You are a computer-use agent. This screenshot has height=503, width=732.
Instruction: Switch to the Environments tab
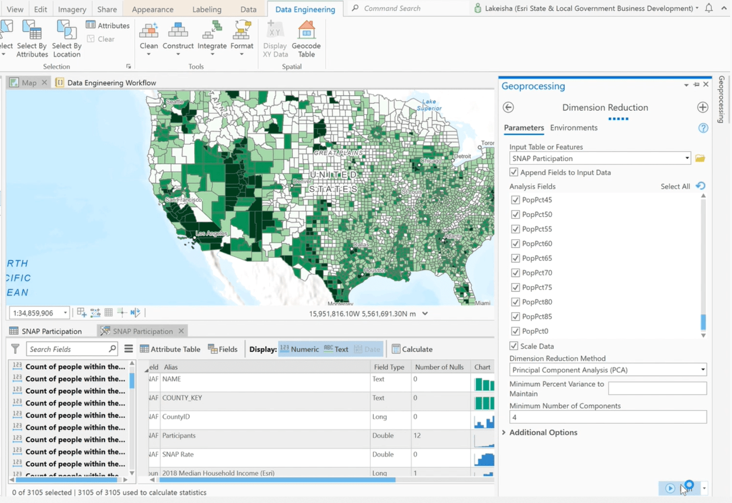574,128
